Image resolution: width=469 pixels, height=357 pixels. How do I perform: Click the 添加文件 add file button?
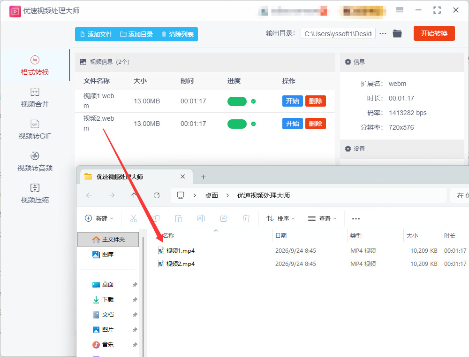[x=96, y=34]
